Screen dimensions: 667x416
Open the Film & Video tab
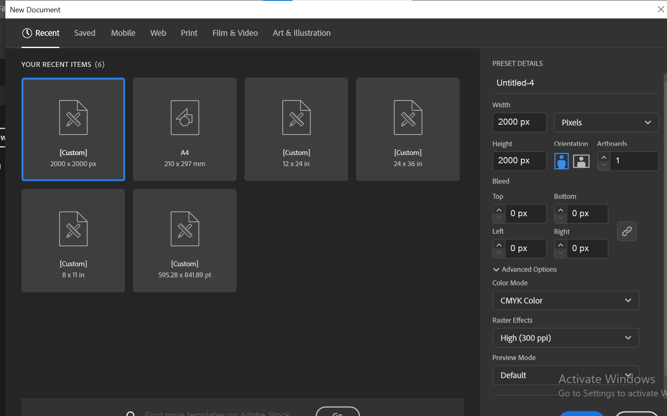point(235,33)
